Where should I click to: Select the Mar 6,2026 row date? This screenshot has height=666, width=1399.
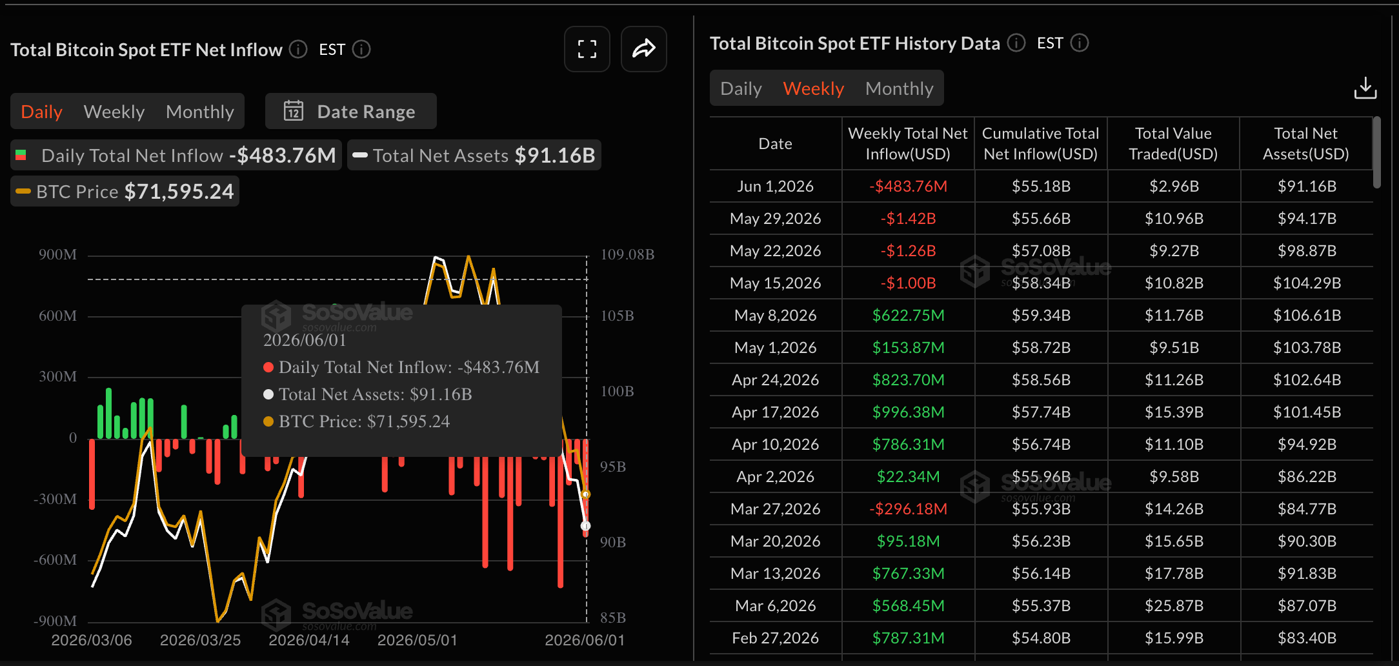776,606
